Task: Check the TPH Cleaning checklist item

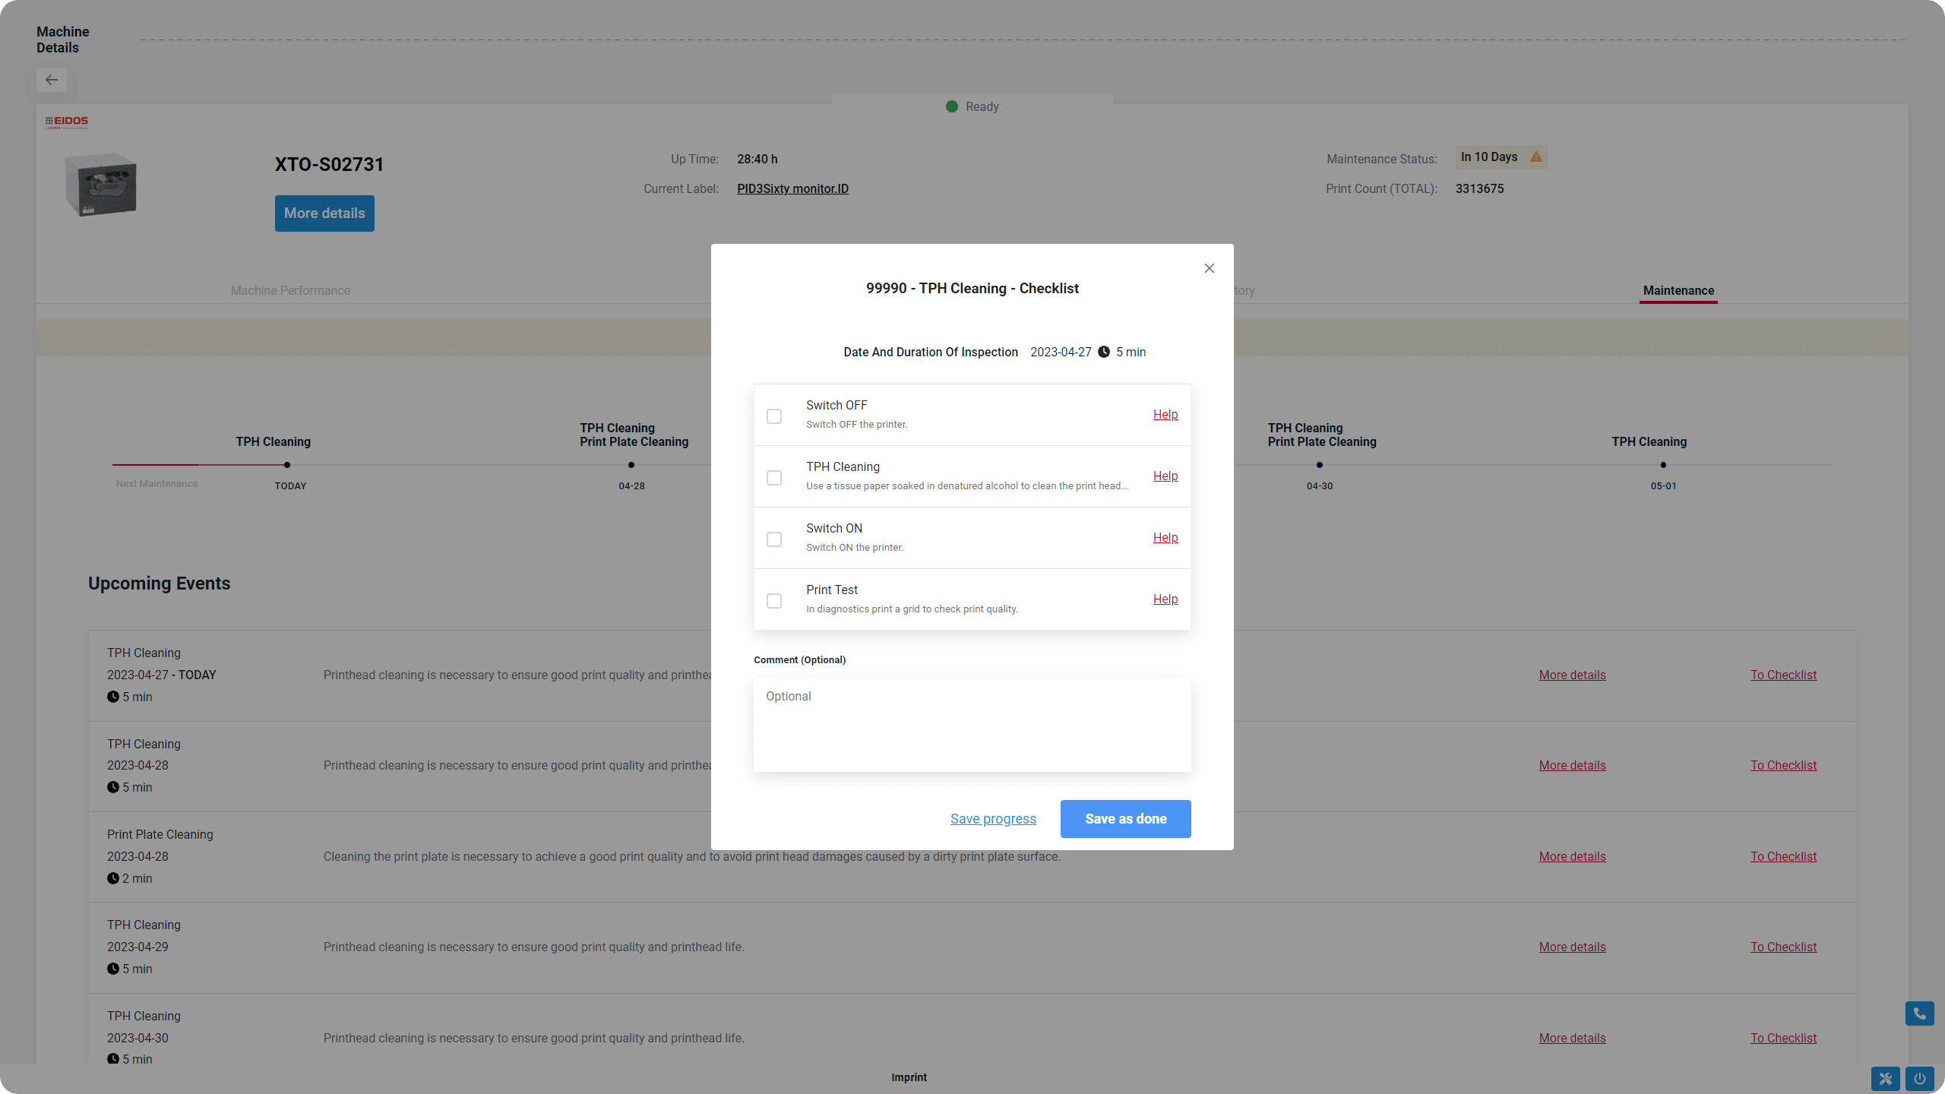Action: coord(774,477)
